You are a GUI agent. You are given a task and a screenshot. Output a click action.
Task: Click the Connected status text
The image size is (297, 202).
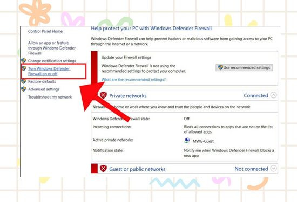point(256,96)
